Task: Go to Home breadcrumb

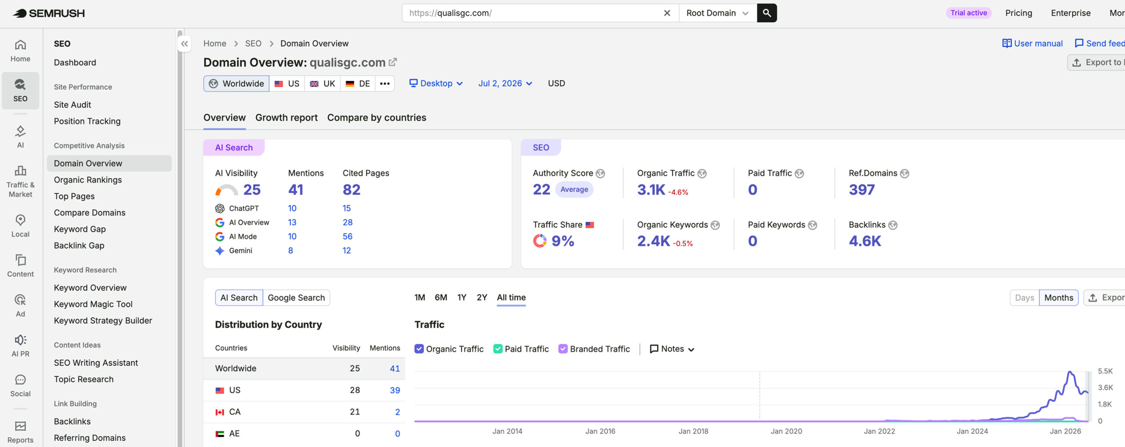Action: (214, 44)
